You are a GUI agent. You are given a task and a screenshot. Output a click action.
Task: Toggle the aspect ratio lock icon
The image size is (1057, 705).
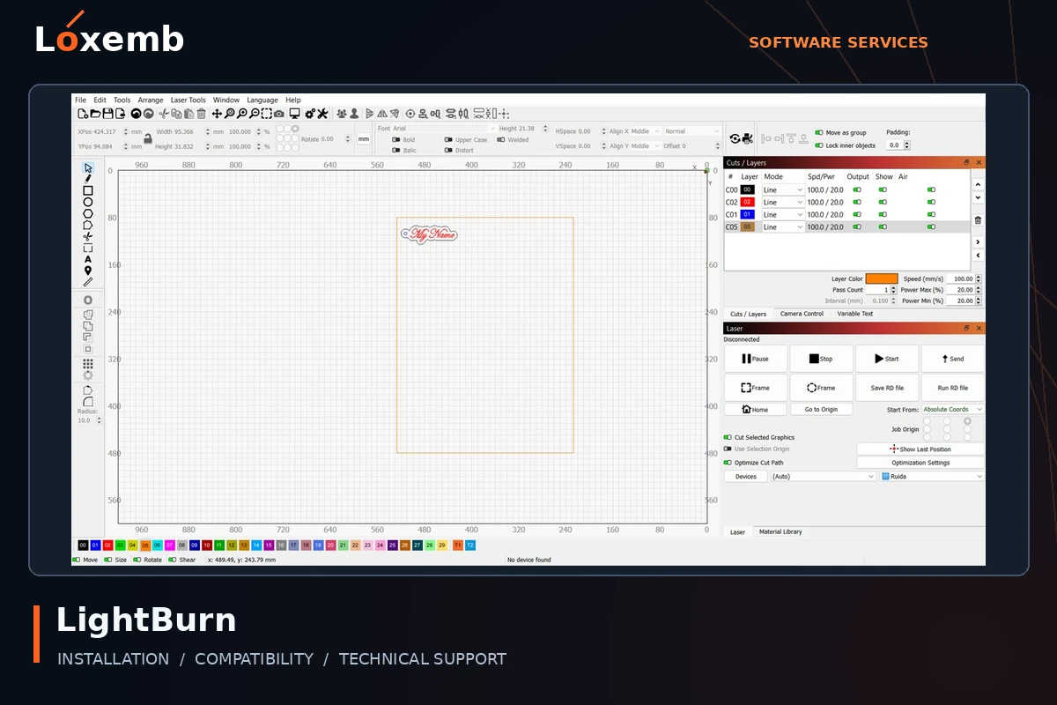point(148,138)
